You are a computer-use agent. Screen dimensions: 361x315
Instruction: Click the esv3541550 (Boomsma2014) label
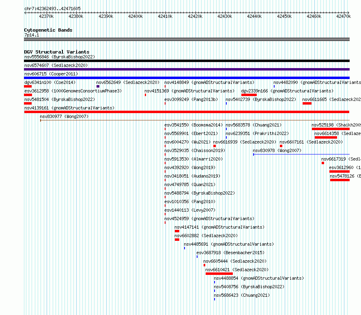193,125
